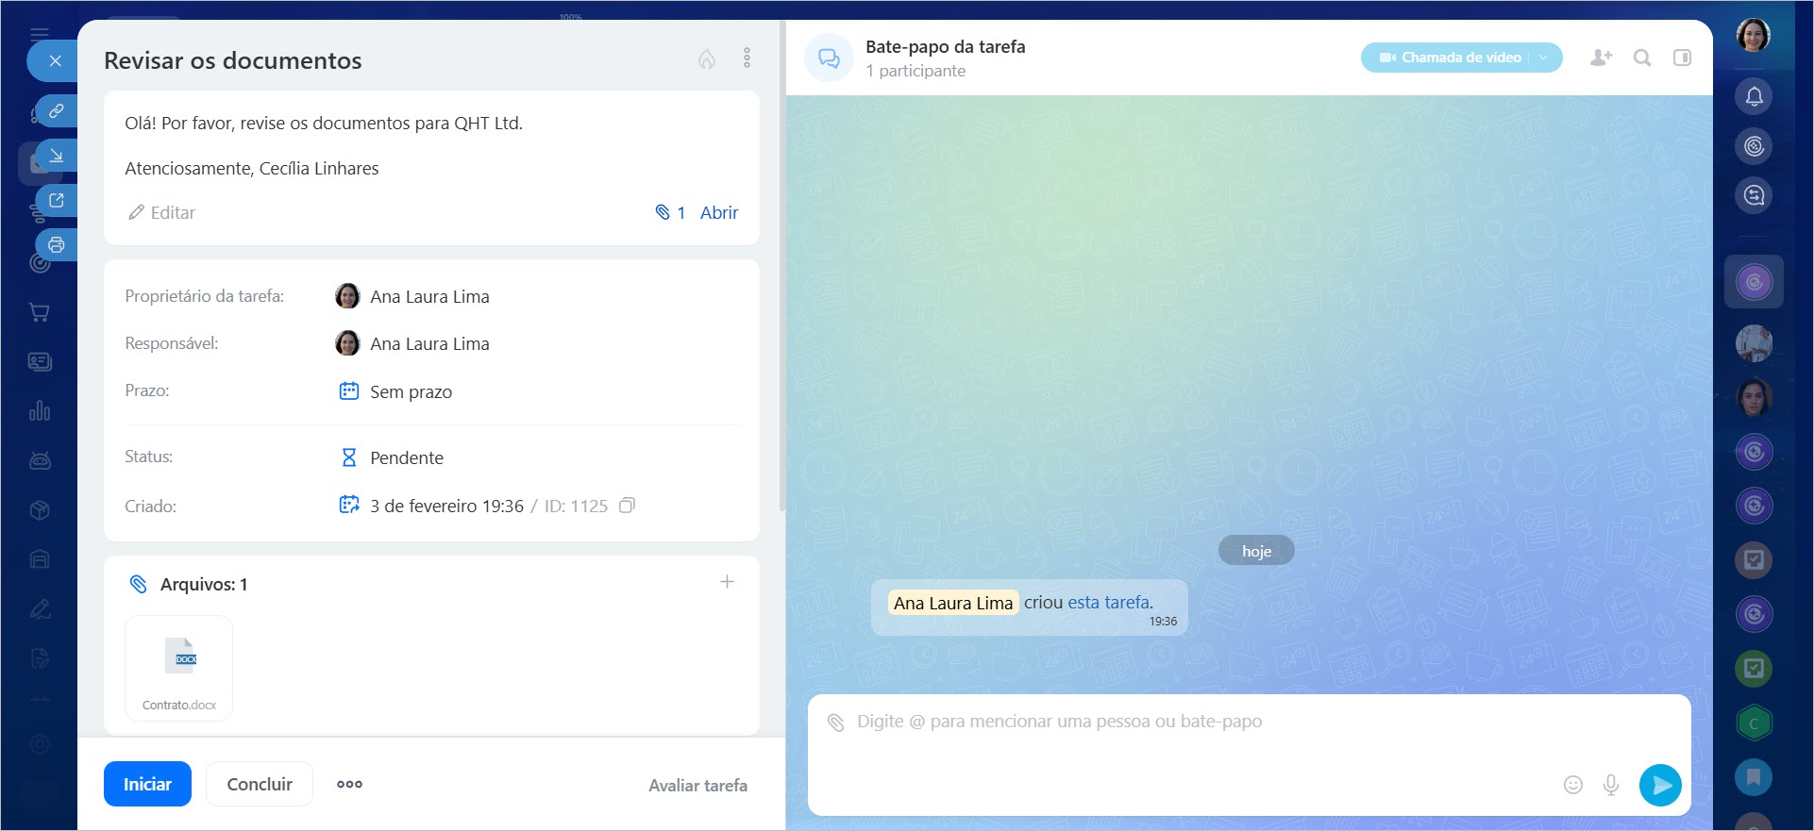Image resolution: width=1814 pixels, height=831 pixels.
Task: Copy the task ID 1125
Action: [x=627, y=506]
